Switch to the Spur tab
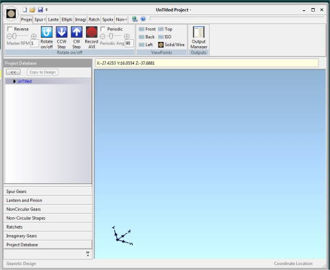The height and width of the screenshot is (270, 330). coord(40,19)
